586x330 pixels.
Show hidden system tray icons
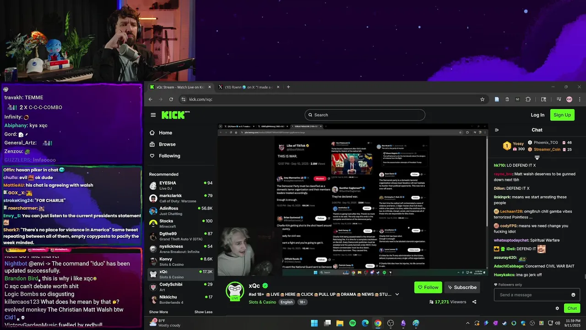(x=467, y=323)
